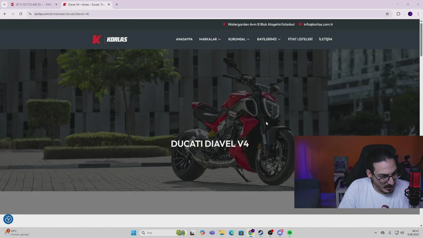
Task: Open the volume speaker tray icon
Action: coord(402,233)
